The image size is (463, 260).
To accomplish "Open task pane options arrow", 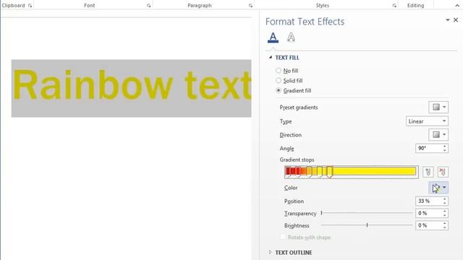I will (448, 19).
